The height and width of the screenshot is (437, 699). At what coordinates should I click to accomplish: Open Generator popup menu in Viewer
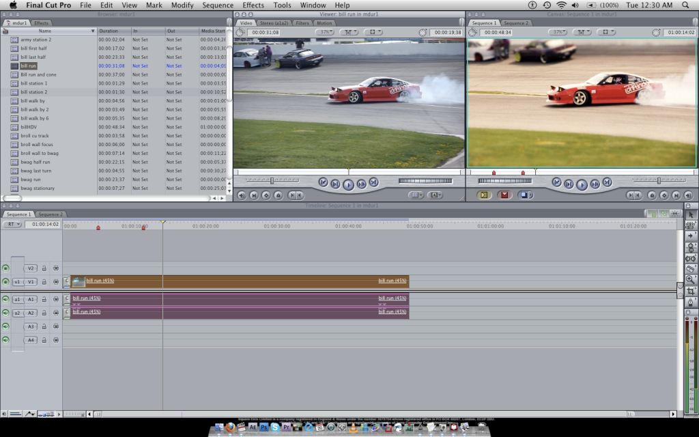[x=435, y=195]
